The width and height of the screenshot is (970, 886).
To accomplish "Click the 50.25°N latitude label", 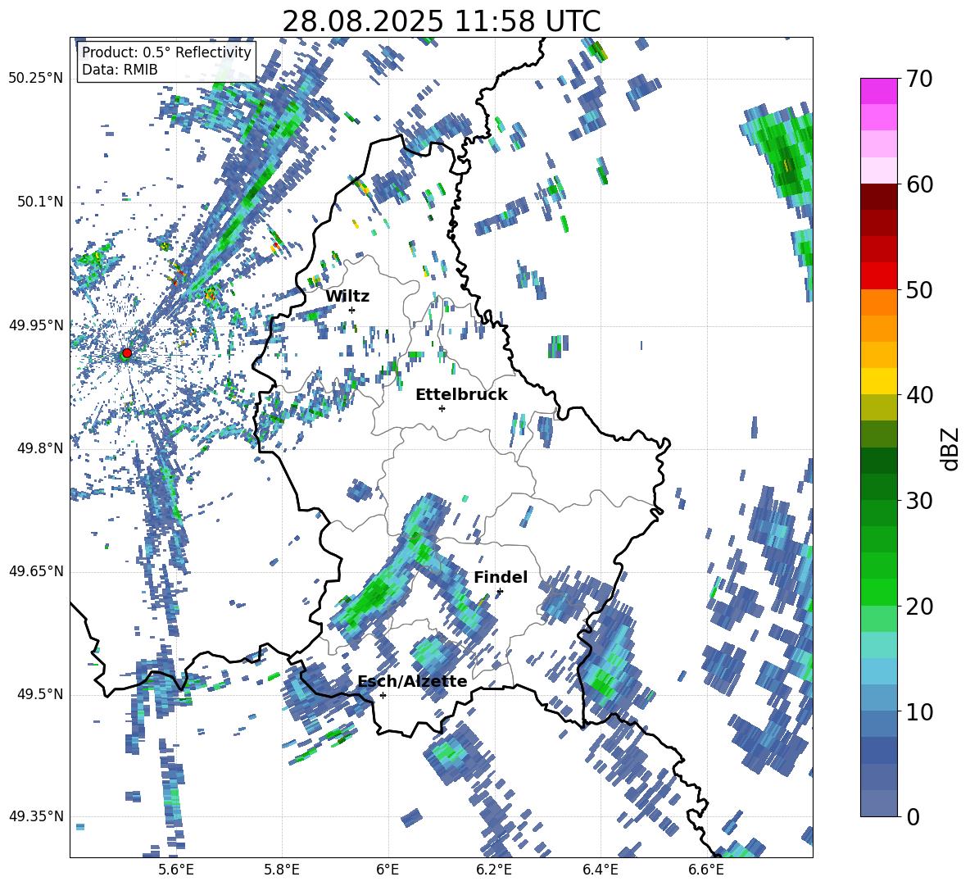I will [x=36, y=79].
